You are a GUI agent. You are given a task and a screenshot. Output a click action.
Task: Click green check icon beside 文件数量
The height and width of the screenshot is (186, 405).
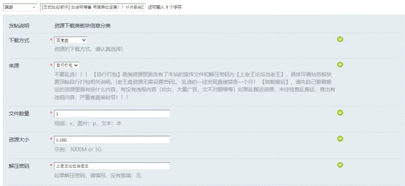(340, 113)
